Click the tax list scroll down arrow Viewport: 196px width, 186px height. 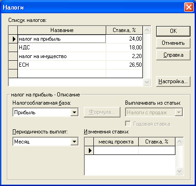click(x=147, y=82)
